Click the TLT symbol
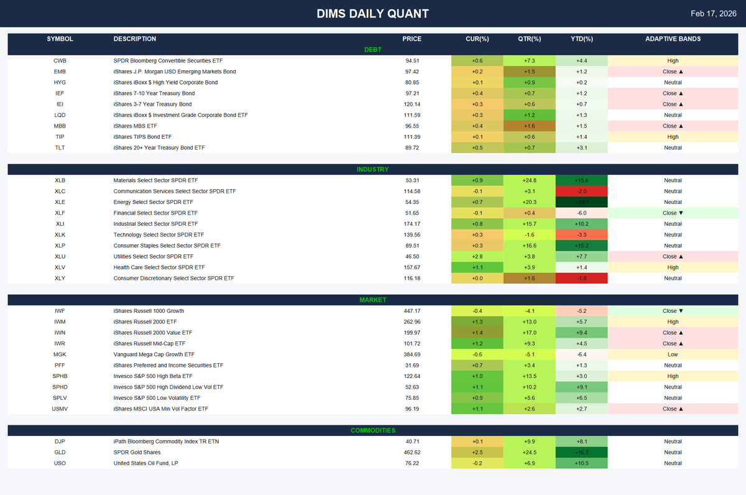Viewport: 746px width, 495px height. [60, 148]
